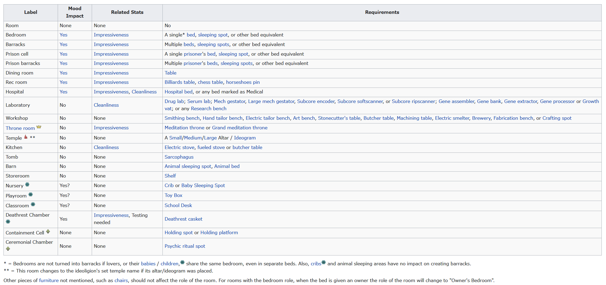Open the Machining table link
This screenshot has width=606, height=285.
coord(414,118)
